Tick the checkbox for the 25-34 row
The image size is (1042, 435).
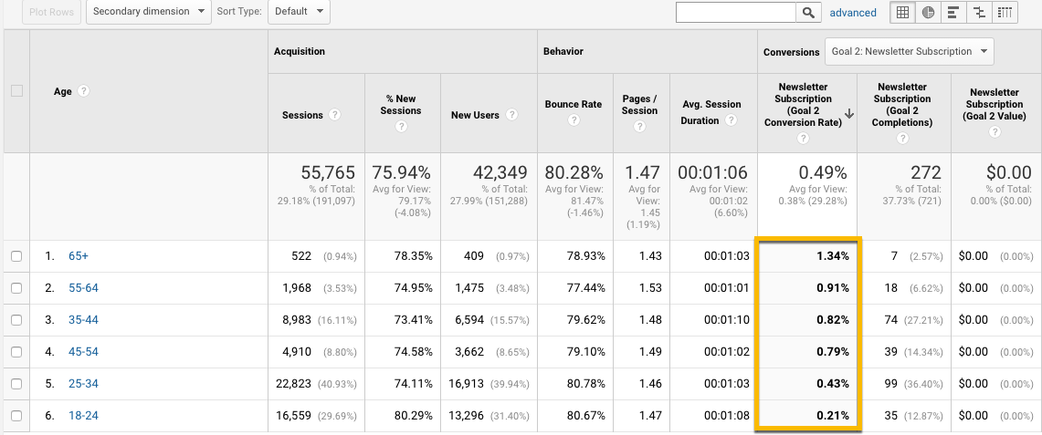pyautogui.click(x=16, y=384)
